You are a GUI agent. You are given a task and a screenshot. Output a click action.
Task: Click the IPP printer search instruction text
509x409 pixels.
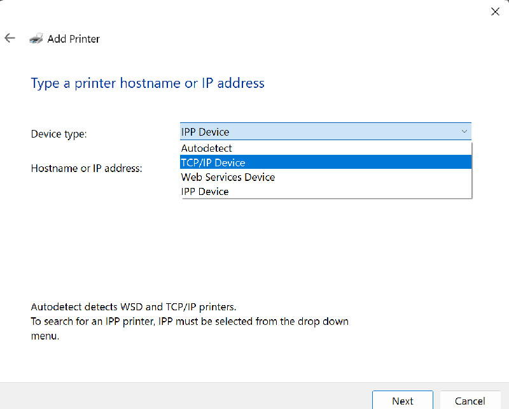pyautogui.click(x=190, y=321)
